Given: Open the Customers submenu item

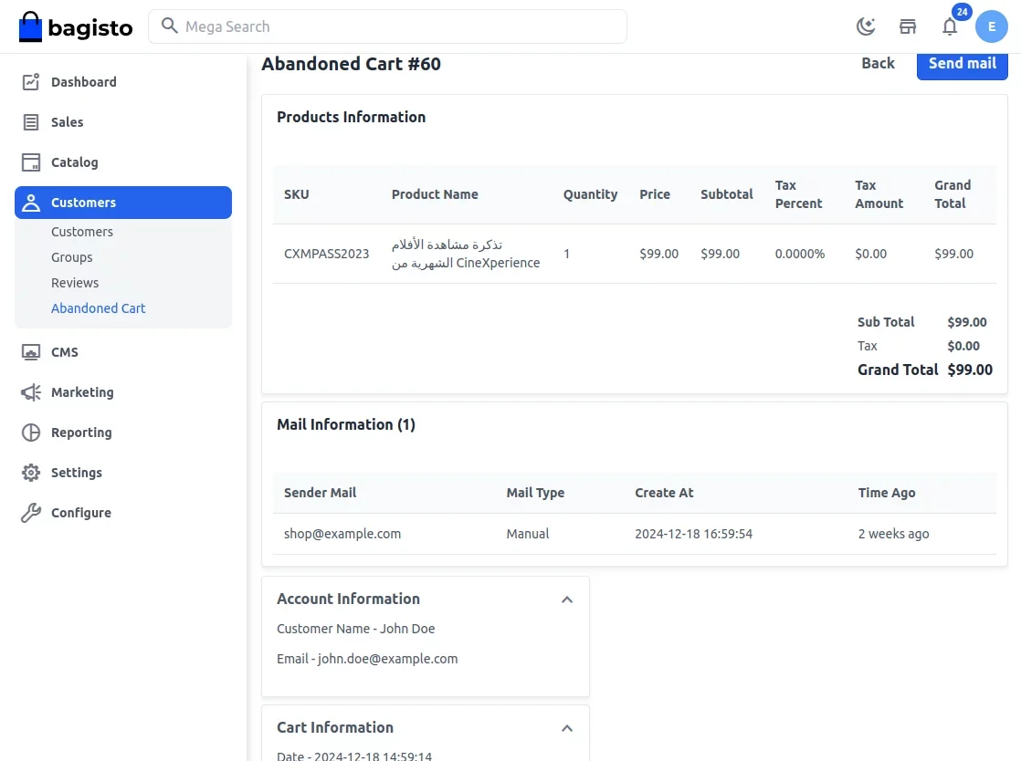Looking at the screenshot, I should 82,232.
